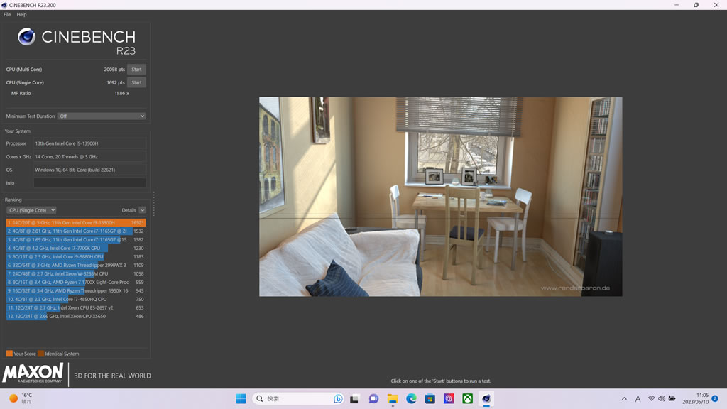Open the Windows Start menu icon
This screenshot has width=727, height=409.
241,399
